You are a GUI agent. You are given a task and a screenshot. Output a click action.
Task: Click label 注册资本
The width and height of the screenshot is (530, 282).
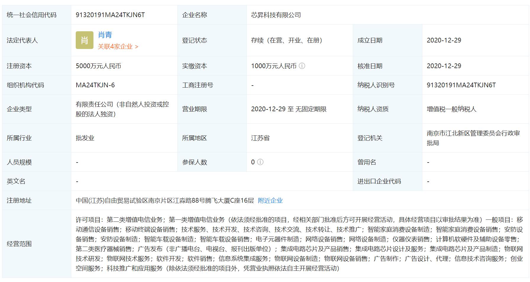pyautogui.click(x=19, y=66)
